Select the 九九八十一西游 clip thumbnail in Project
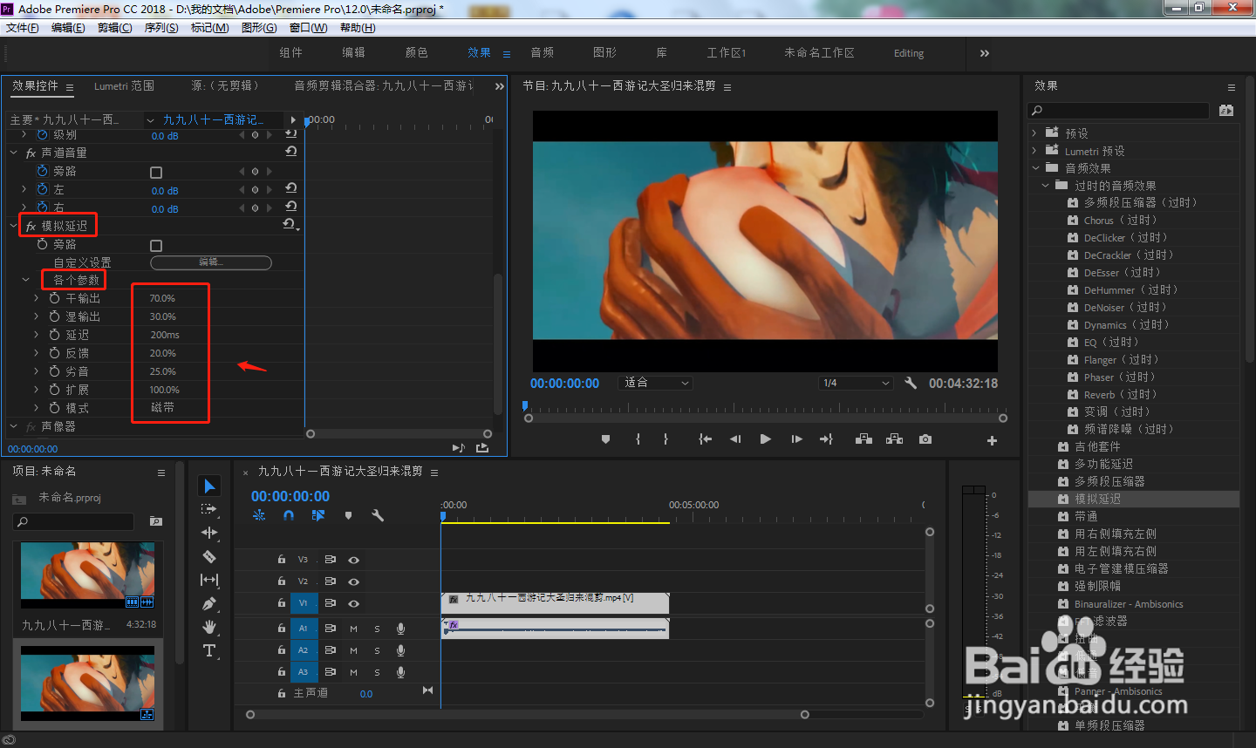The image size is (1256, 748). click(87, 575)
